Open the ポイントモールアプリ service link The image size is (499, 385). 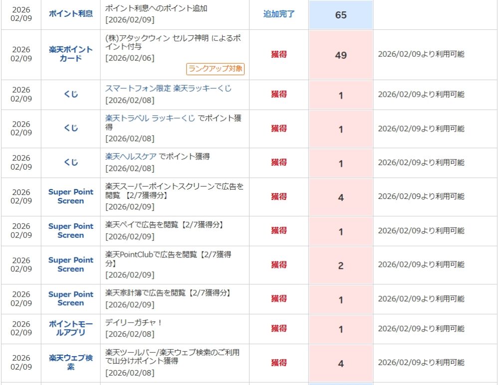71,328
